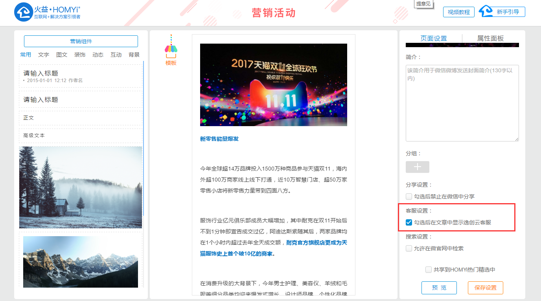Image resolution: width=541 pixels, height=301 pixels.
Task: Open the 动态 component category
Action: [98, 55]
